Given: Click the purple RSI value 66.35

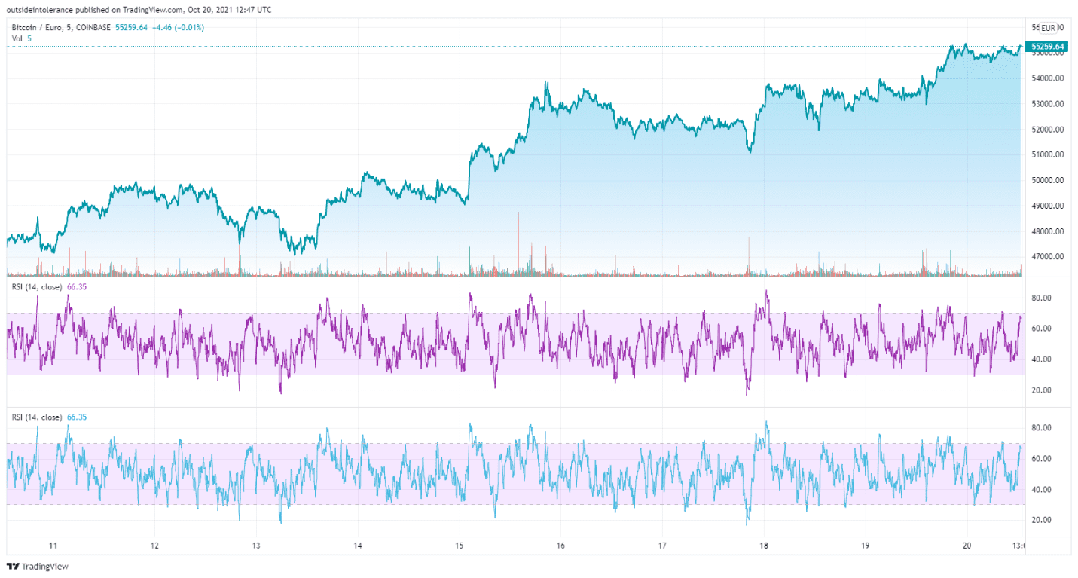Looking at the screenshot, I should (76, 287).
